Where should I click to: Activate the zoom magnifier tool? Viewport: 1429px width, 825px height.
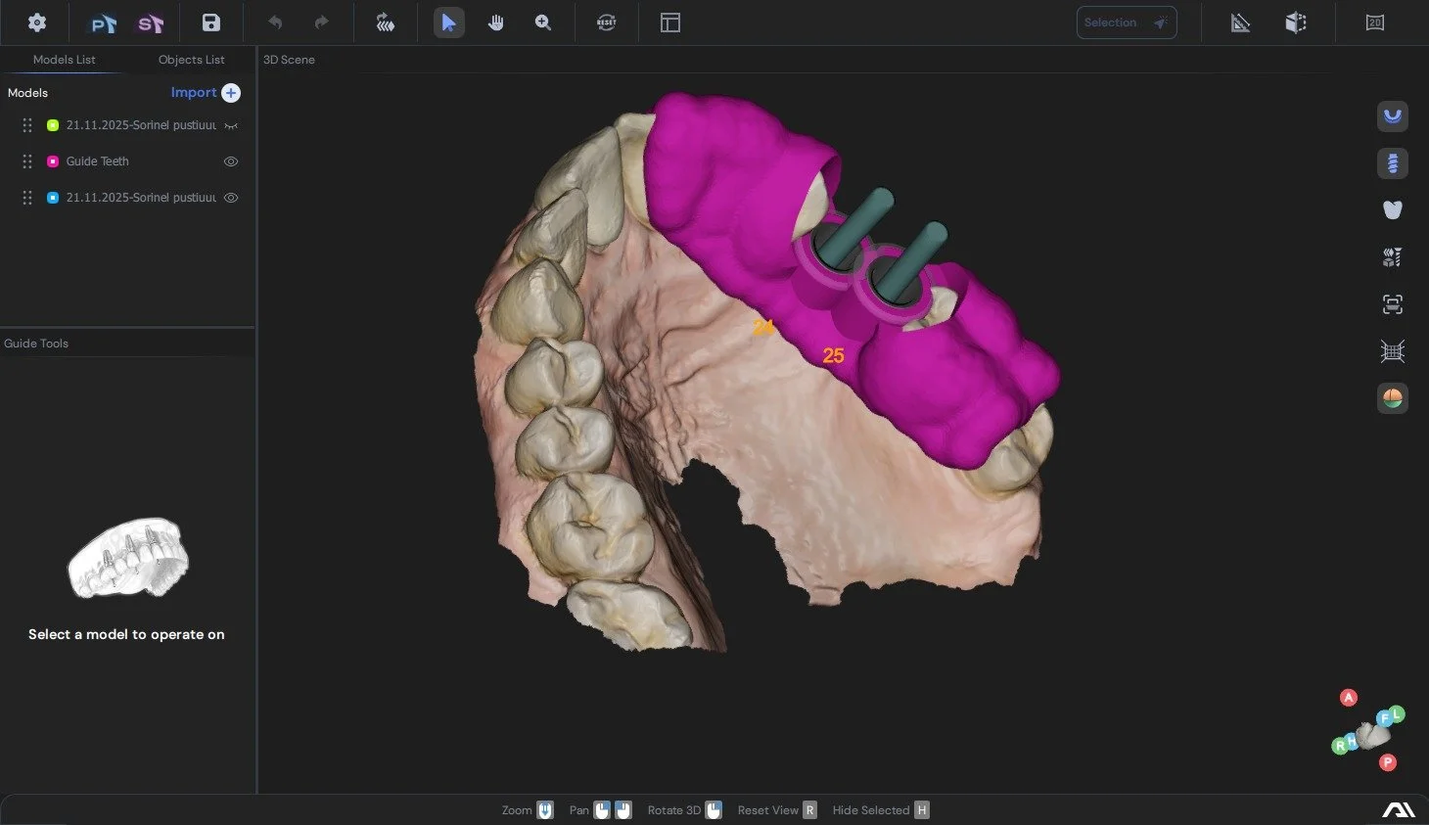coord(543,22)
